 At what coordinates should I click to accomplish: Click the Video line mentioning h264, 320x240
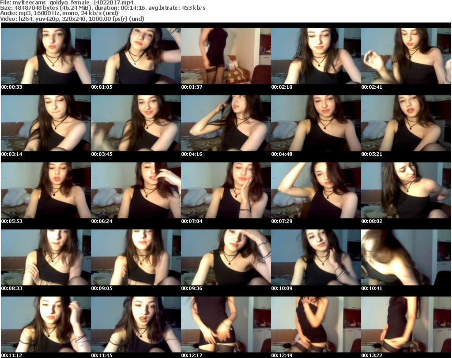[72, 19]
